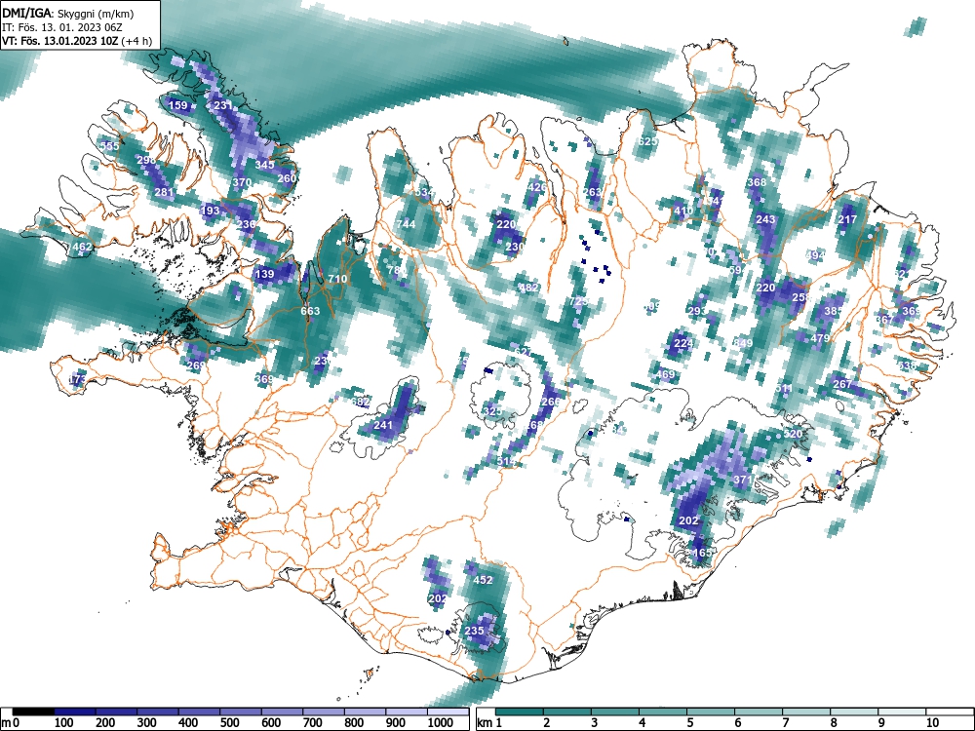The image size is (975, 731).
Task: Click the white 9–10 km legend swatch
Action: point(902,712)
